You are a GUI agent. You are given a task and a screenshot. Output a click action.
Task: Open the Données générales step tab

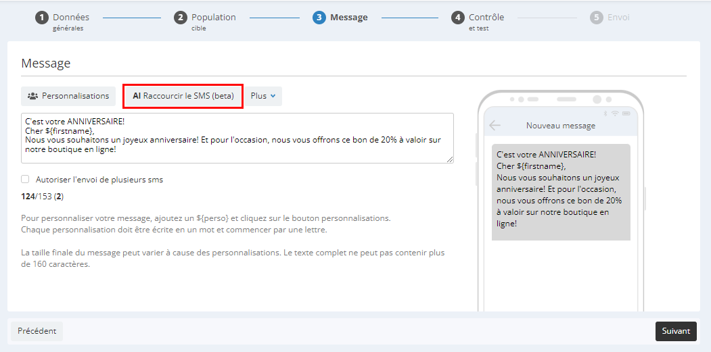(62, 22)
